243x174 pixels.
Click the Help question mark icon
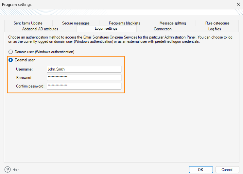tap(8, 169)
